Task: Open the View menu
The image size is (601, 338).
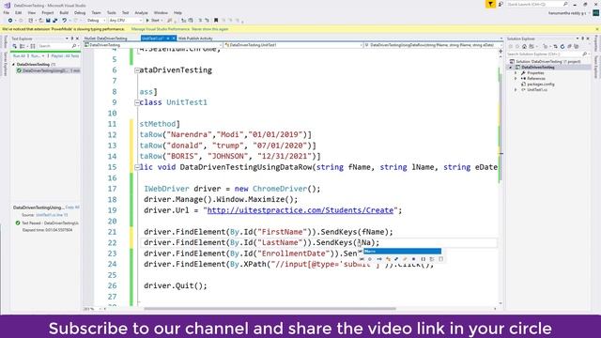Action: pos(31,12)
